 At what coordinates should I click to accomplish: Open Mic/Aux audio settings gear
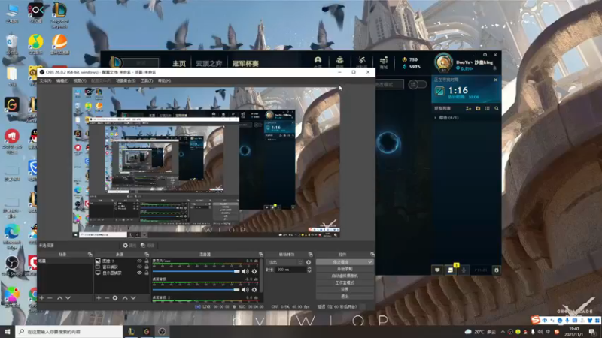click(254, 271)
